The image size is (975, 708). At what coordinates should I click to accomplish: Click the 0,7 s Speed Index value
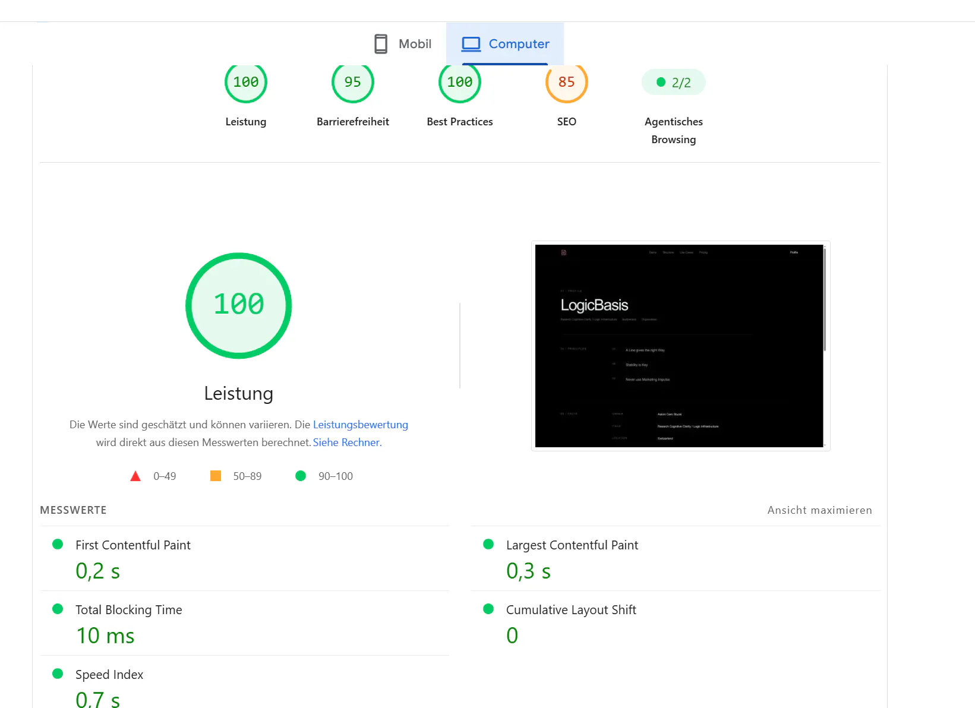98,699
